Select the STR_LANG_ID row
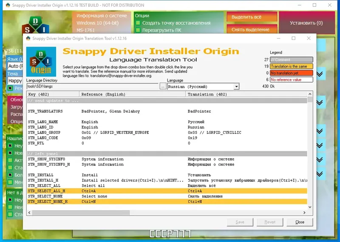Image resolution: width=340 pixels, height=242 pixels. (167, 127)
